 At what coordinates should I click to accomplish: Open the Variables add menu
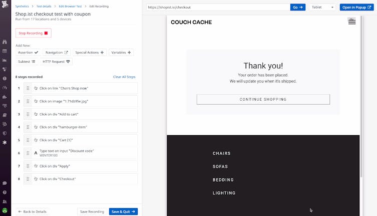point(121,52)
